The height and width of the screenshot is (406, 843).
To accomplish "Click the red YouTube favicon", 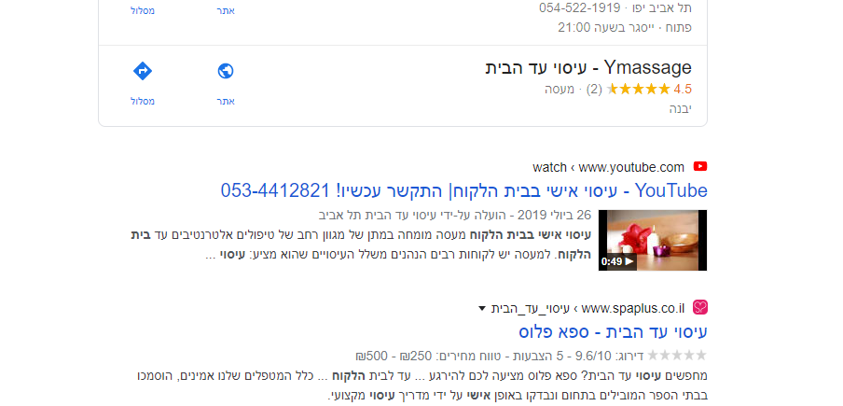I will point(700,167).
